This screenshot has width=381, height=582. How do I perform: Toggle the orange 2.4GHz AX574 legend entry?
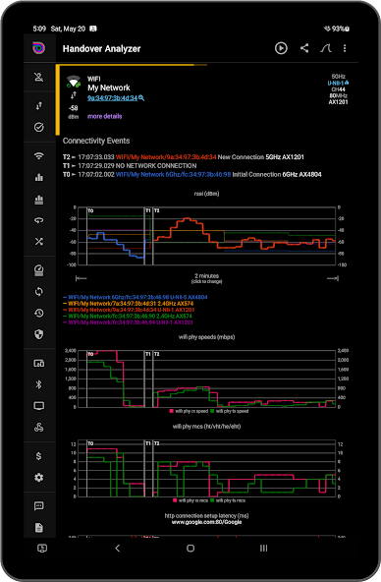(x=129, y=304)
